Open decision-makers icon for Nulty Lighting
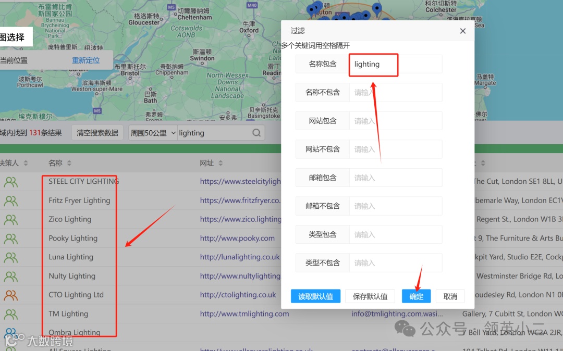 coord(11,276)
